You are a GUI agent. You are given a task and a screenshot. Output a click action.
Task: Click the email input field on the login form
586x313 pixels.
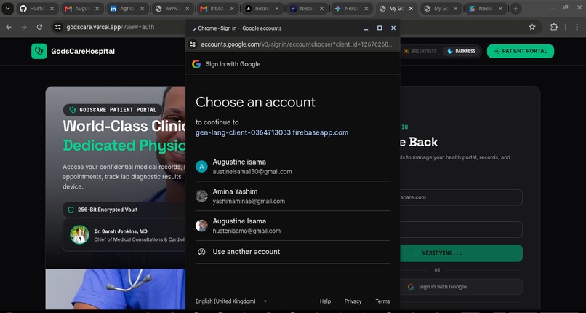tap(461, 197)
